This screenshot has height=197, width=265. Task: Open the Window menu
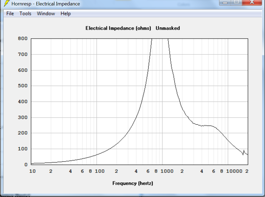(46, 14)
